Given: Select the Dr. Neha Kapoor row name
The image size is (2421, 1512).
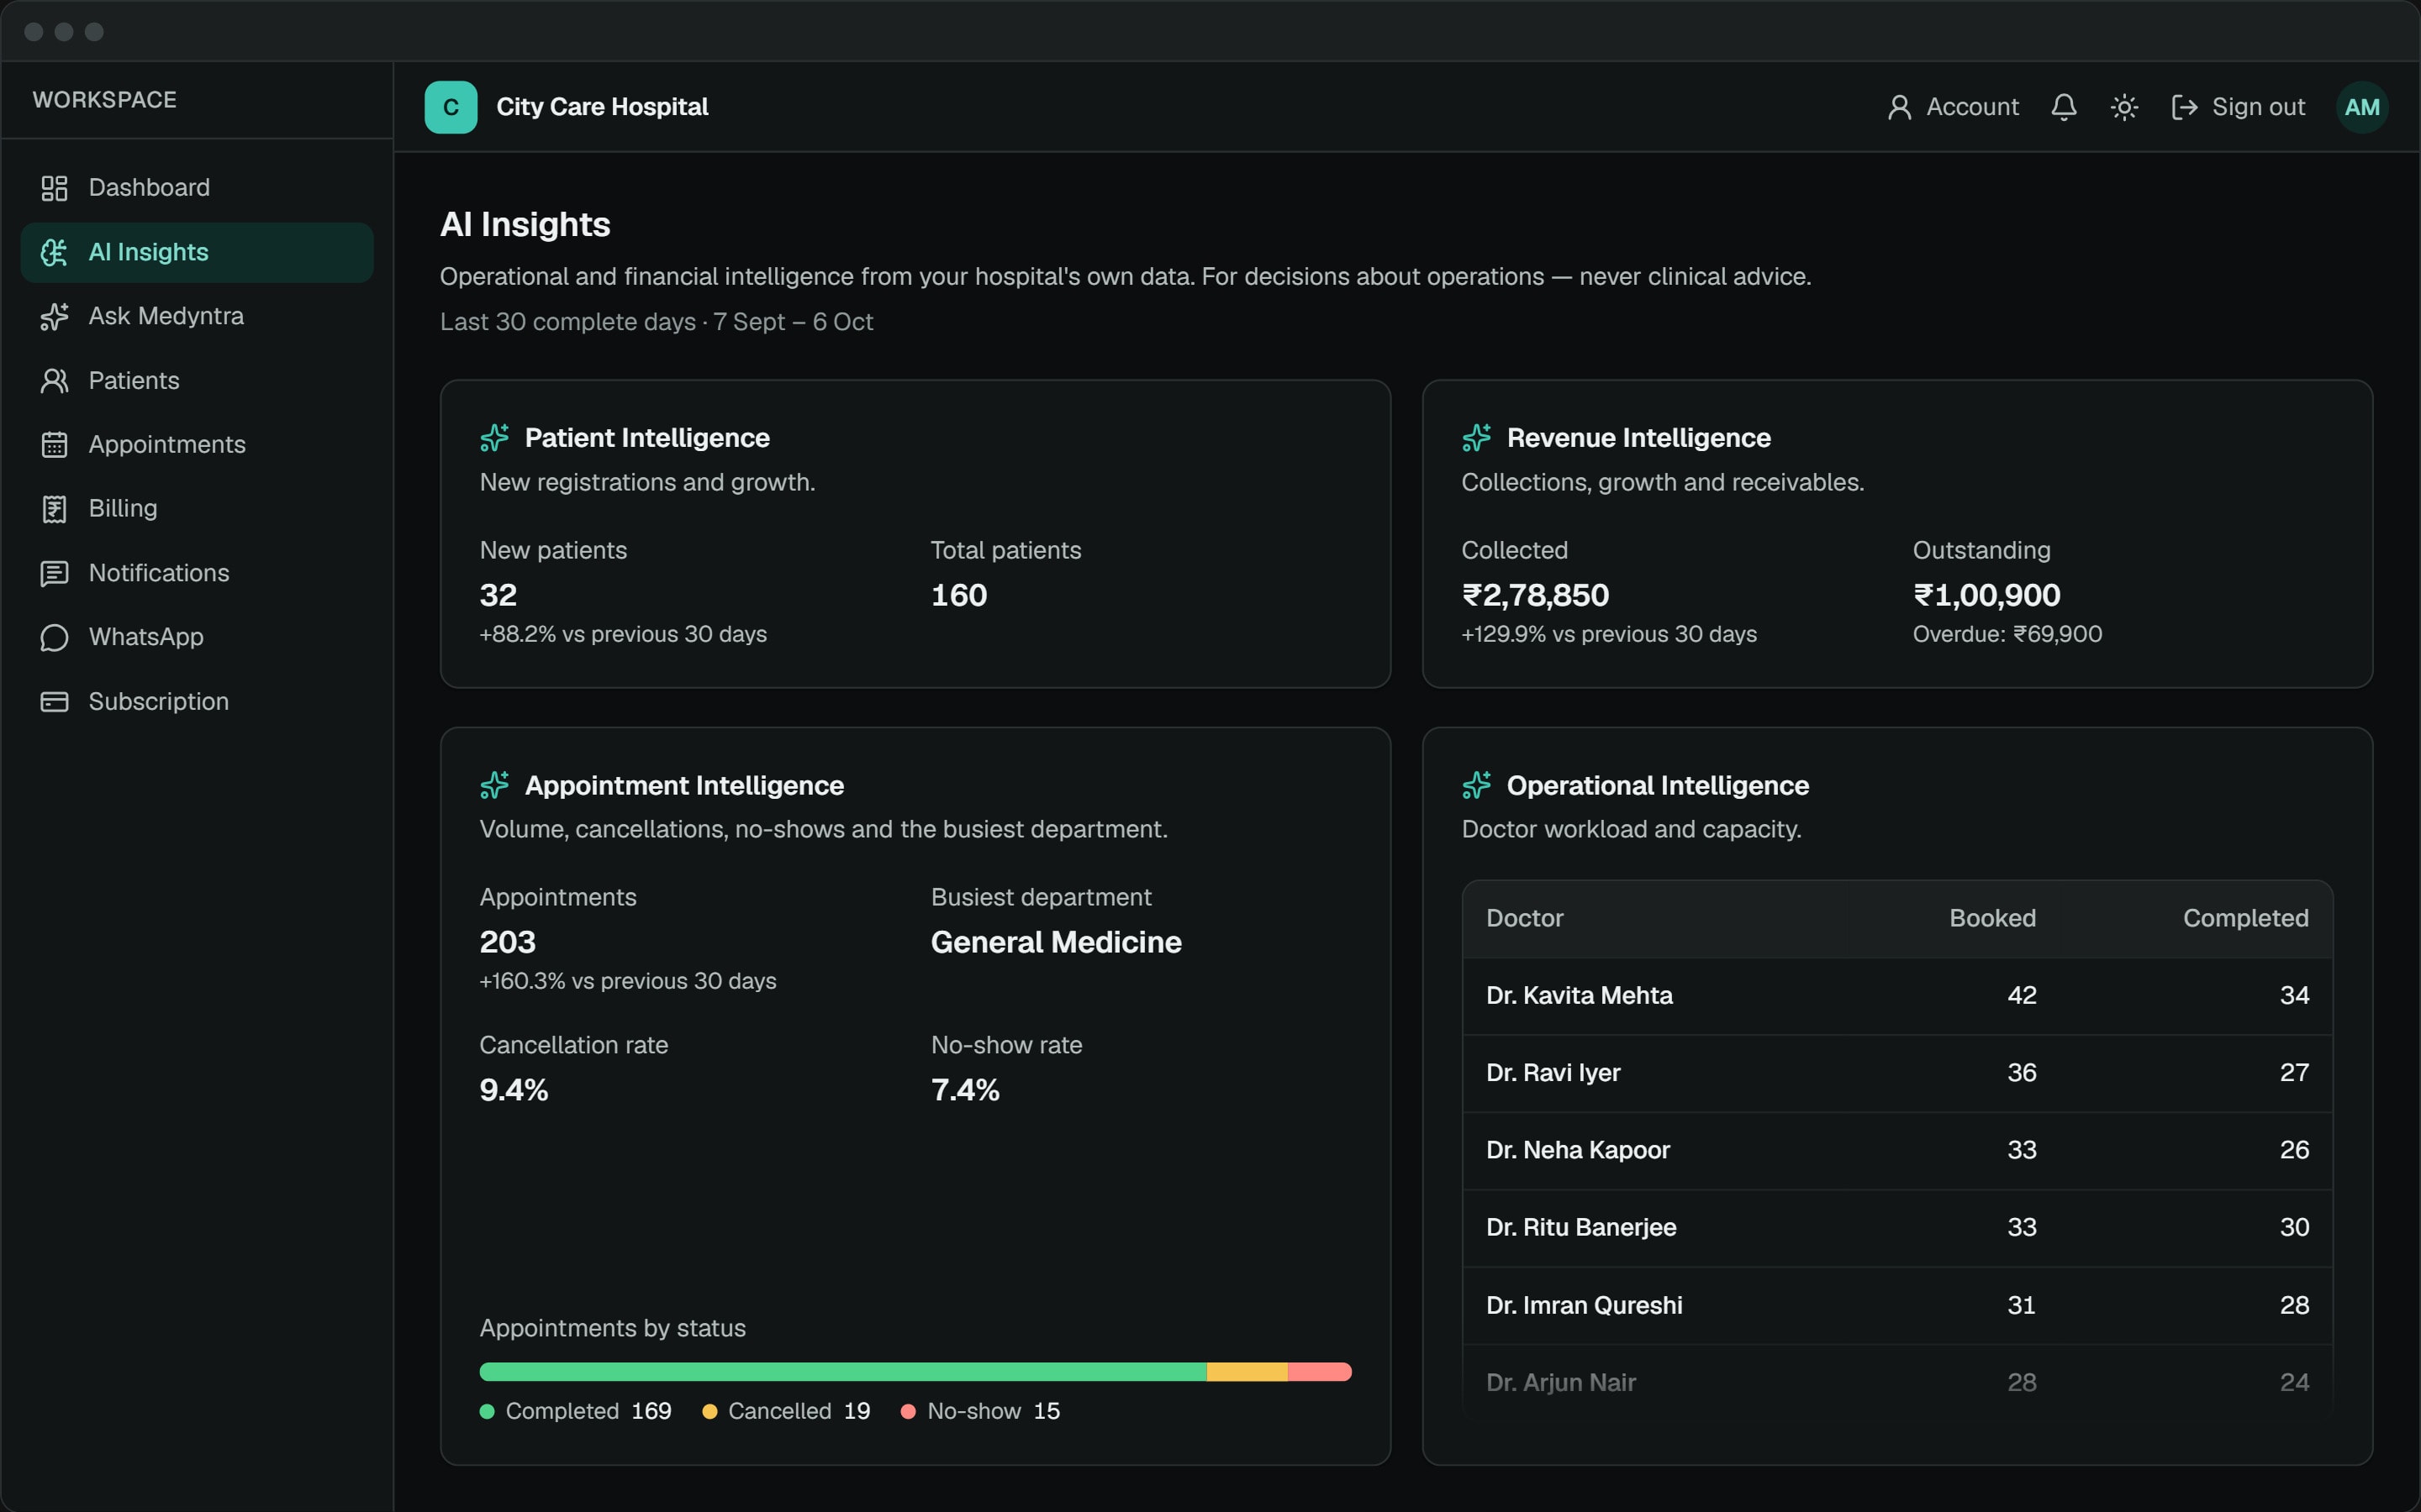Looking at the screenshot, I should click(x=1579, y=1150).
